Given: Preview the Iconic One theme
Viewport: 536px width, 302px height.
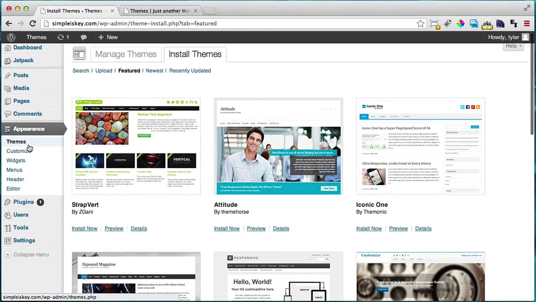Looking at the screenshot, I should pyautogui.click(x=398, y=229).
